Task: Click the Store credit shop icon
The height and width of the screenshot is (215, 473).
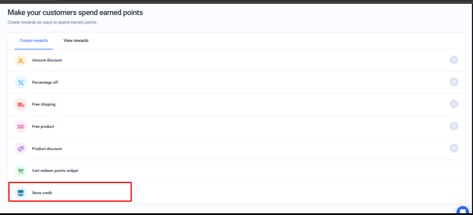Action: (20, 193)
